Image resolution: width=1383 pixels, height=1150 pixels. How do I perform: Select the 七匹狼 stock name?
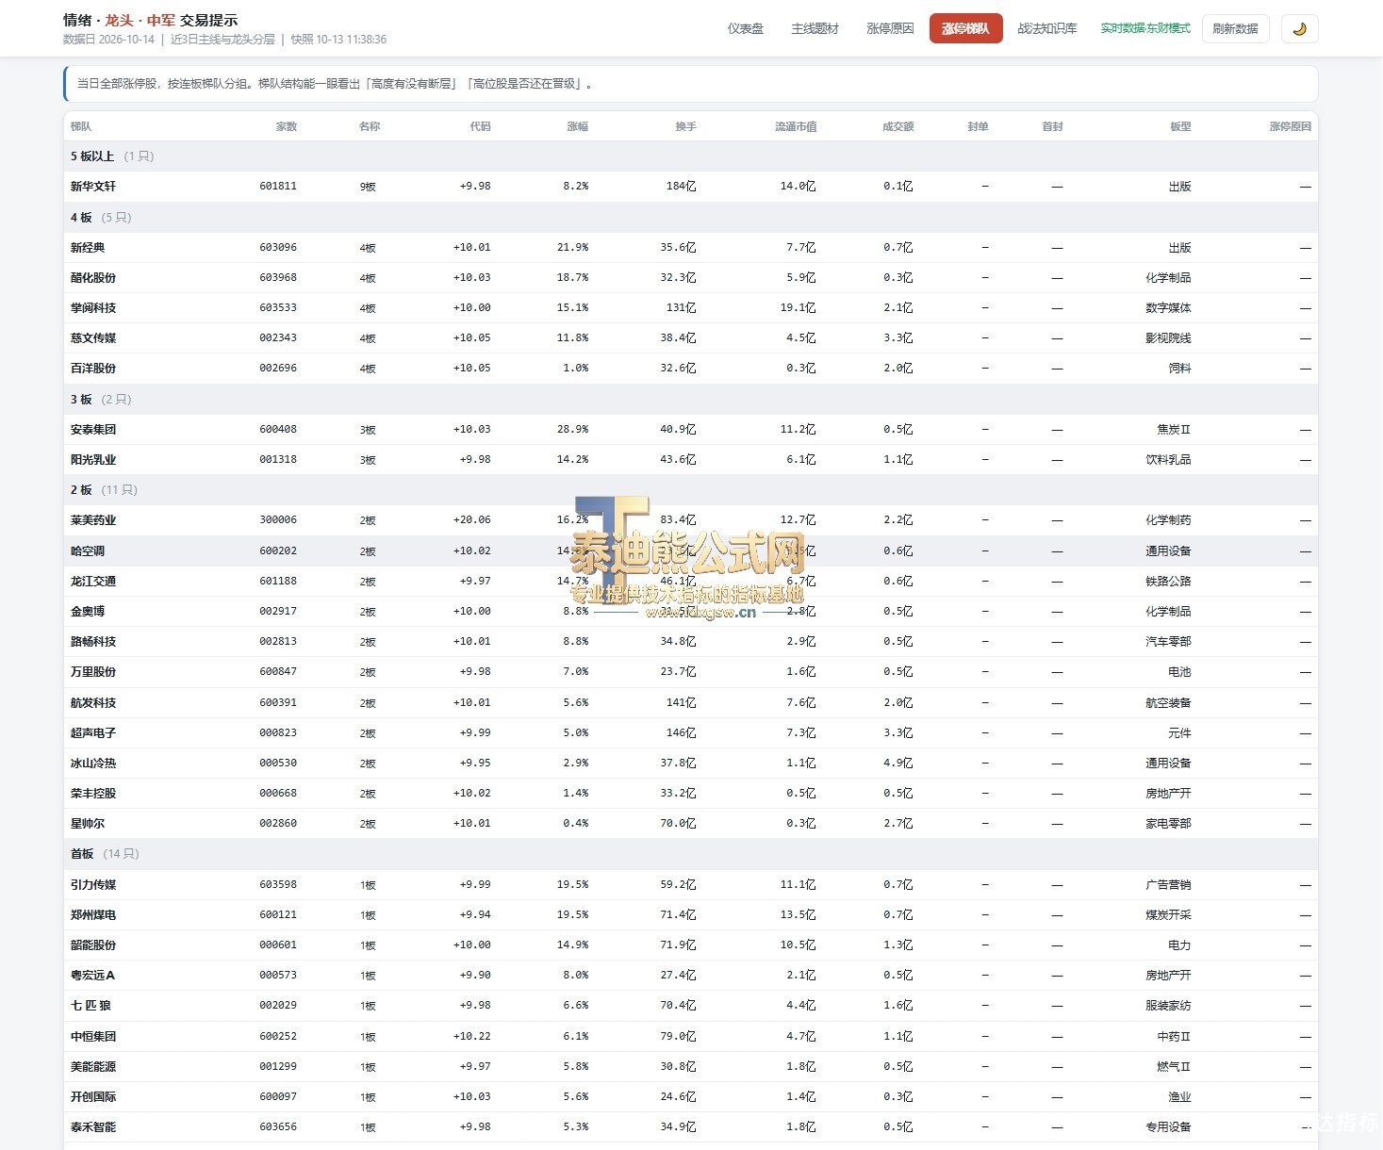[x=91, y=1006]
